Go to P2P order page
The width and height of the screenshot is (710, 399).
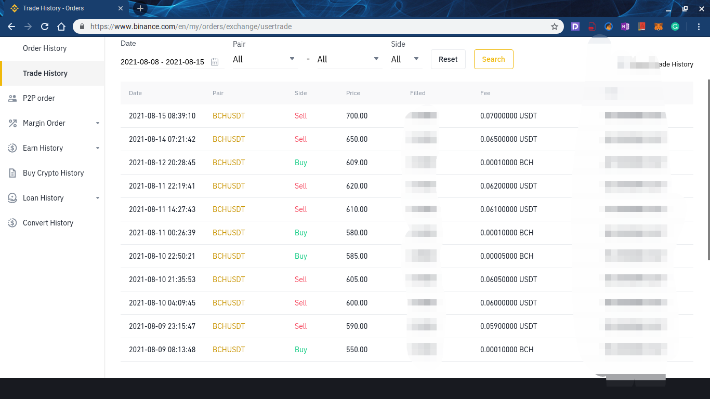point(39,98)
